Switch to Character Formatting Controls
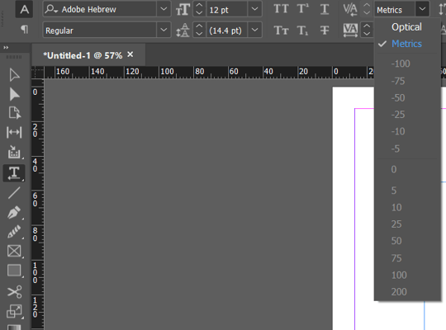This screenshot has height=330, width=446. [x=24, y=9]
